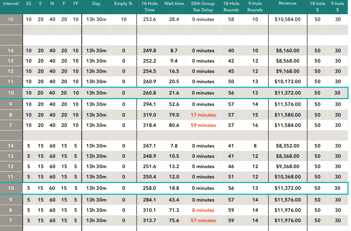Select the 18-Hole Time header
The width and height of the screenshot is (351, 231).
[x=150, y=7]
